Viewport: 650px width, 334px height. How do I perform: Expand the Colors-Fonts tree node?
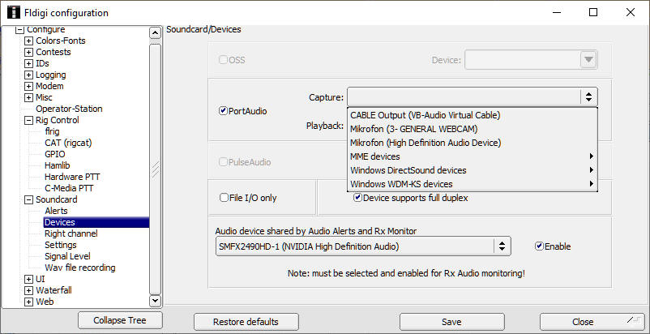point(29,41)
